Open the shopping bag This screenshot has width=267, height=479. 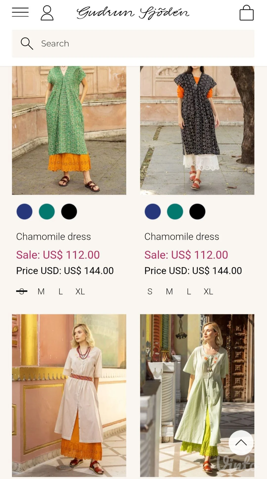click(x=247, y=13)
